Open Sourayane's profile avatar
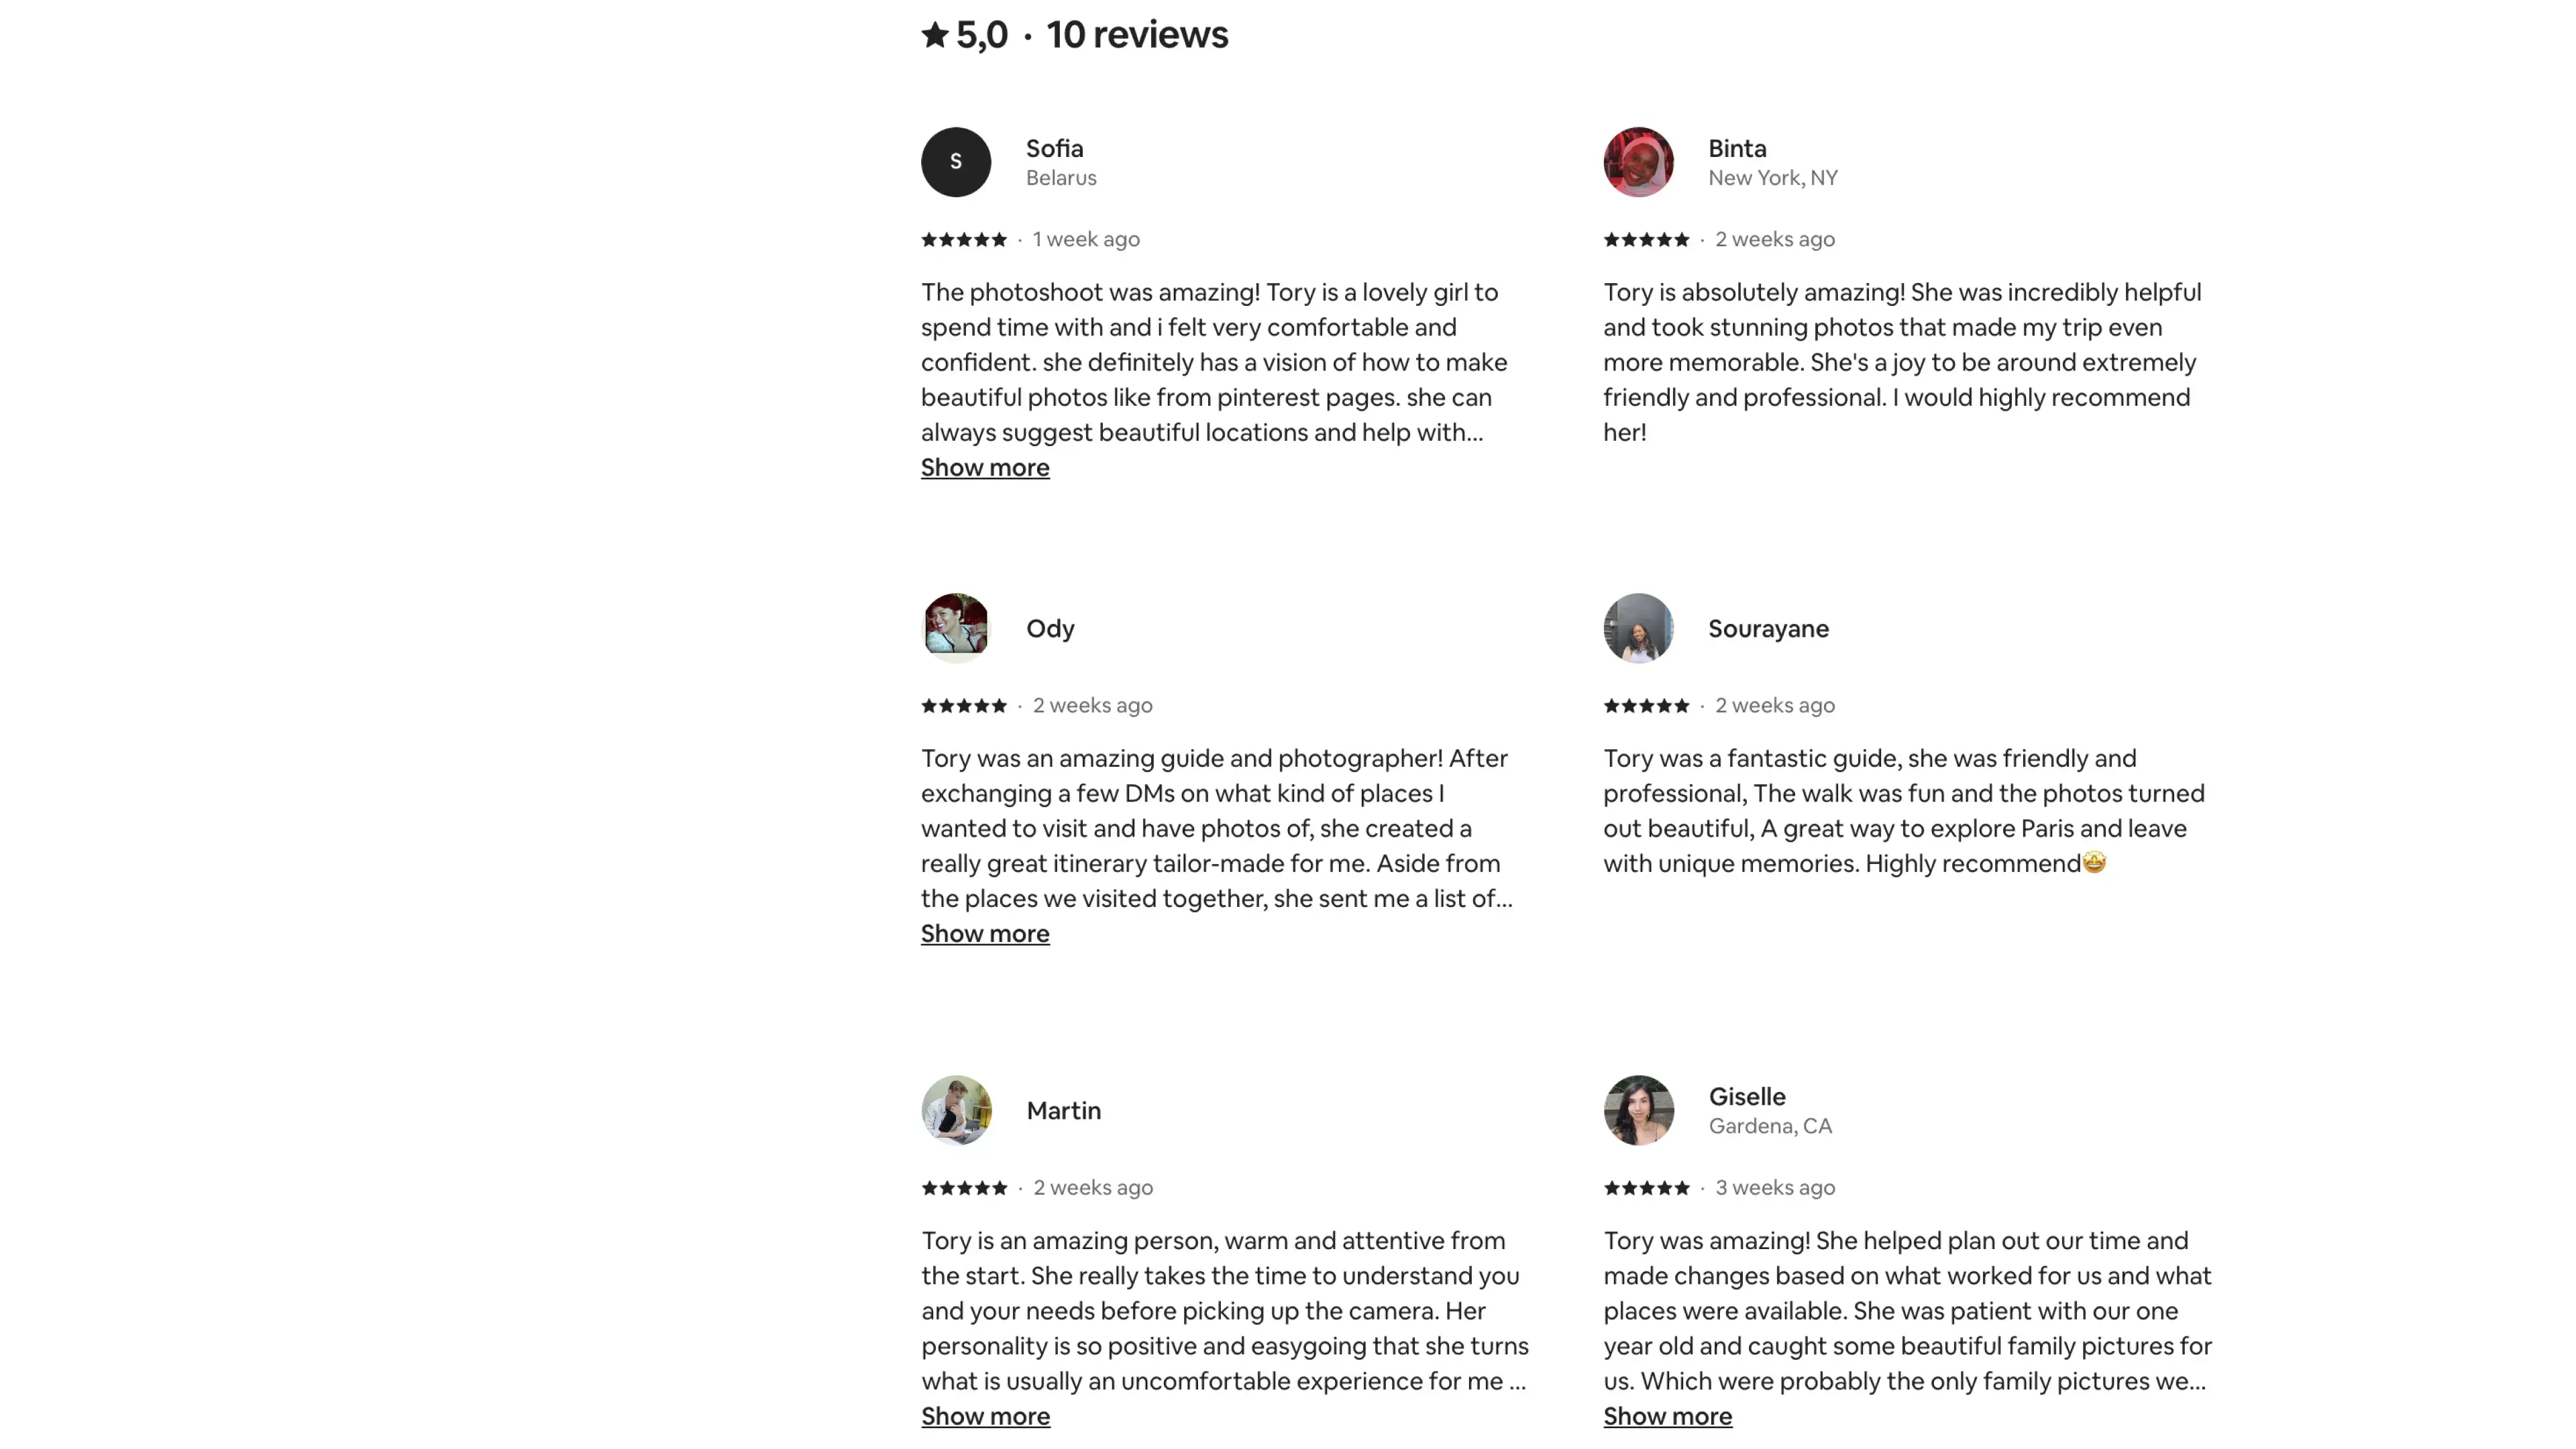Screen dimensions: 2576x1449 (1638, 628)
